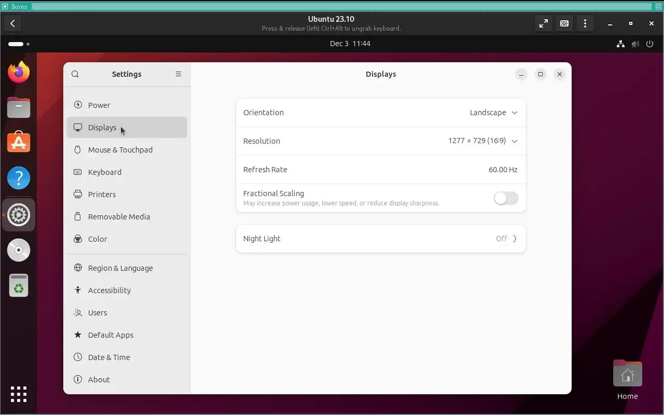
Task: Open Mouse & Touchpad settings
Action: point(127,149)
